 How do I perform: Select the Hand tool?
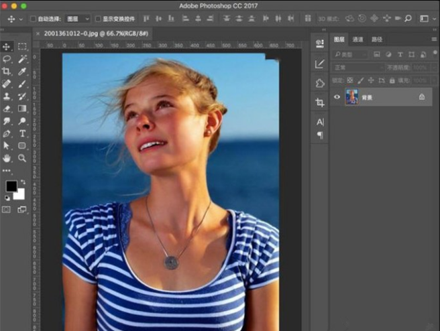click(7, 158)
